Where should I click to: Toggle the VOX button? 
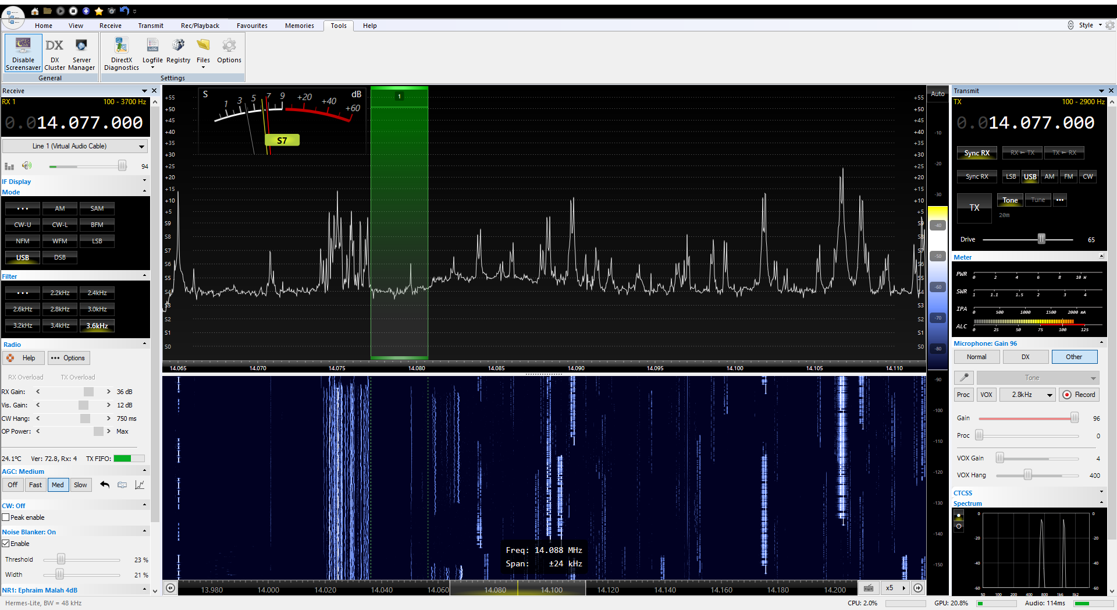pyautogui.click(x=986, y=395)
